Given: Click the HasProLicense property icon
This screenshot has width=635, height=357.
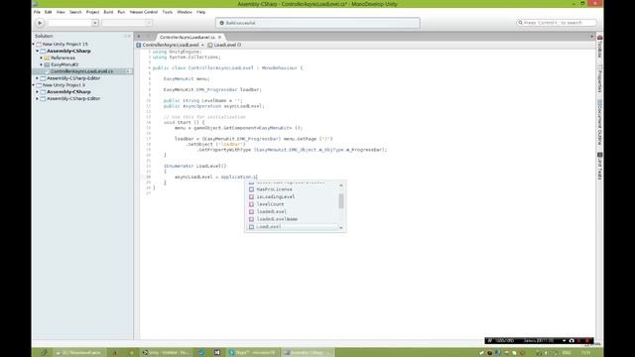Looking at the screenshot, I should 251,189.
